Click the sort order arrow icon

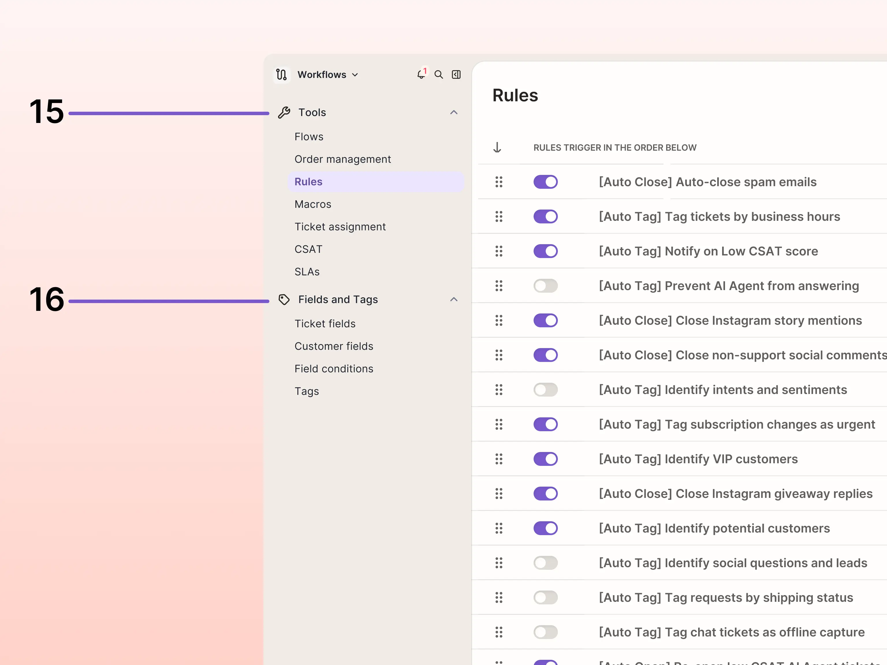(x=497, y=147)
